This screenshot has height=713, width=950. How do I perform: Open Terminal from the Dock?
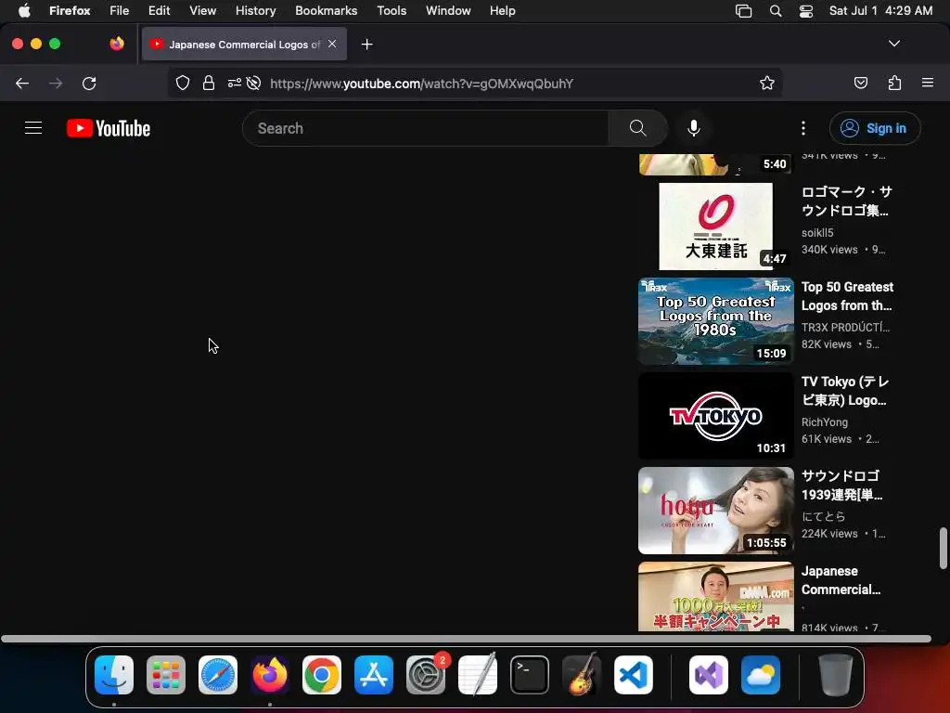[530, 675]
